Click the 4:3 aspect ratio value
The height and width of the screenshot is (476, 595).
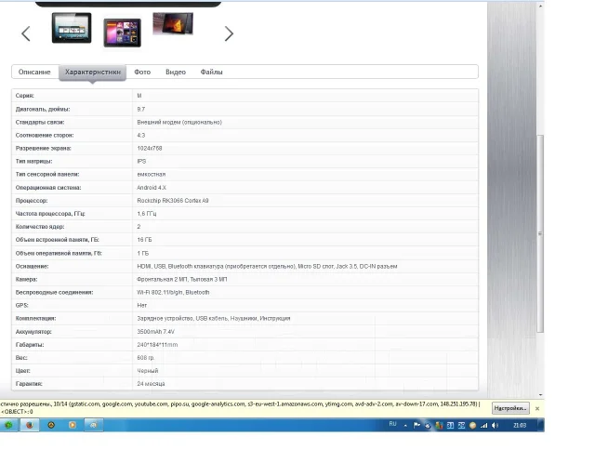pos(140,135)
